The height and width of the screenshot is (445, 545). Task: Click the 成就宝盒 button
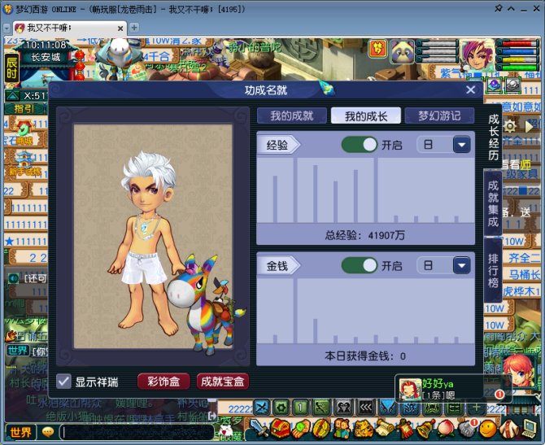pyautogui.click(x=222, y=382)
